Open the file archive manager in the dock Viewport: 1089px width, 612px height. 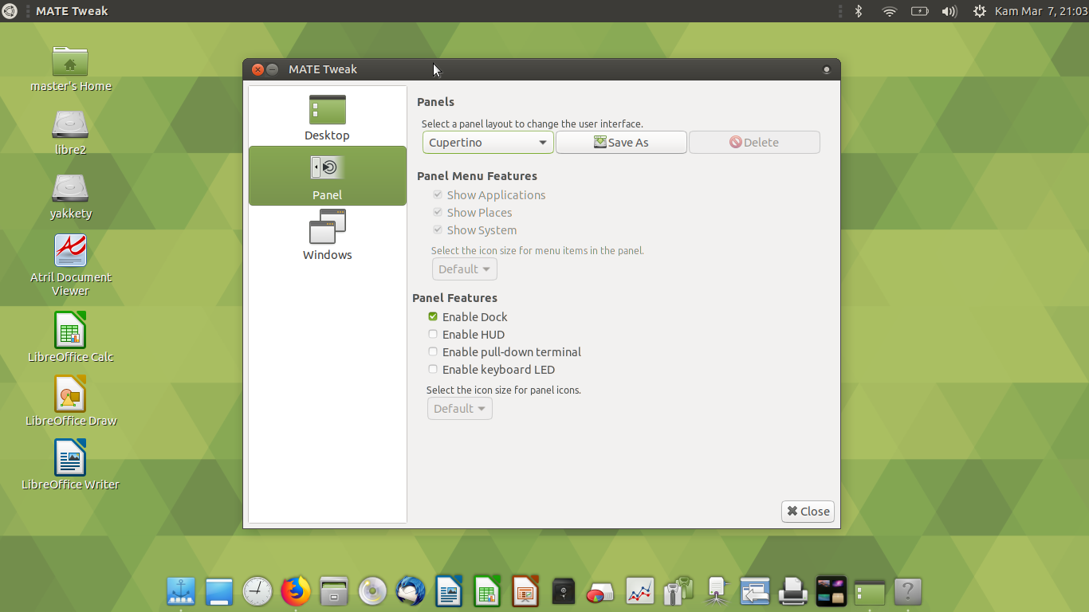point(334,591)
